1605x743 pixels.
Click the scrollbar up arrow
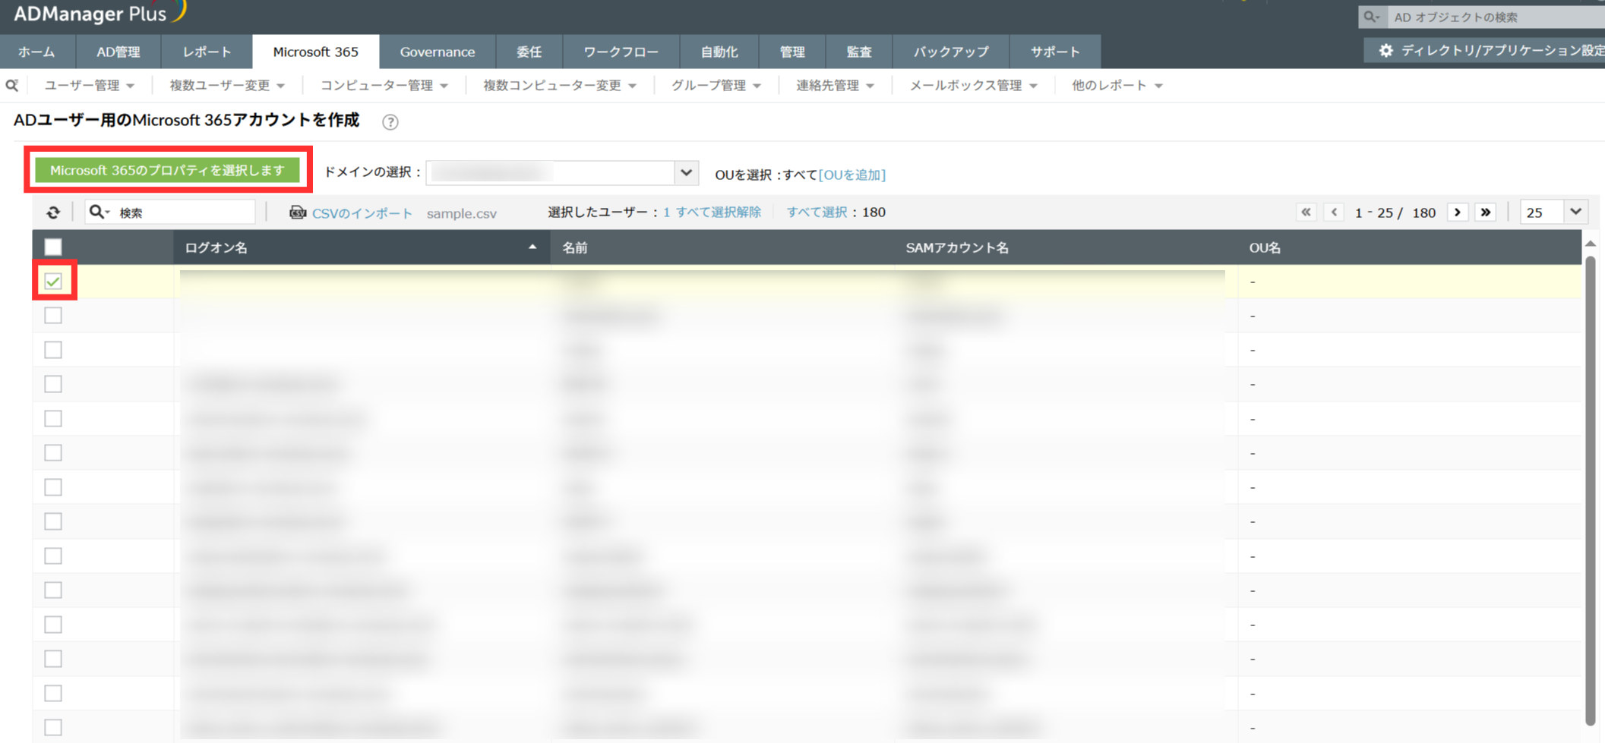click(x=1590, y=244)
